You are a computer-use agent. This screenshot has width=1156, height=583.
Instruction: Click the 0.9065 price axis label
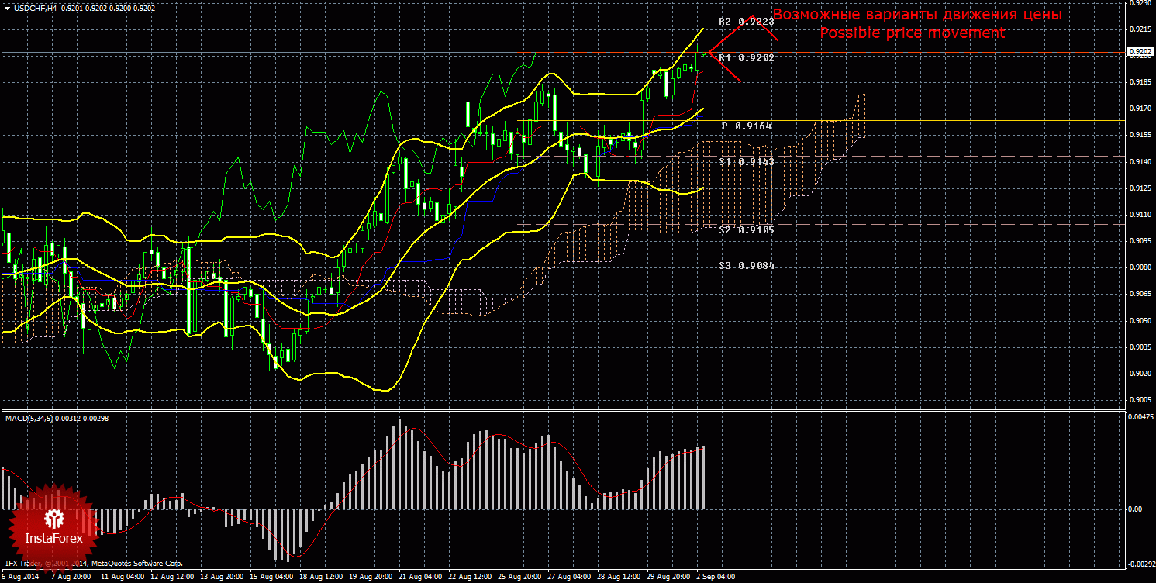tap(1140, 295)
